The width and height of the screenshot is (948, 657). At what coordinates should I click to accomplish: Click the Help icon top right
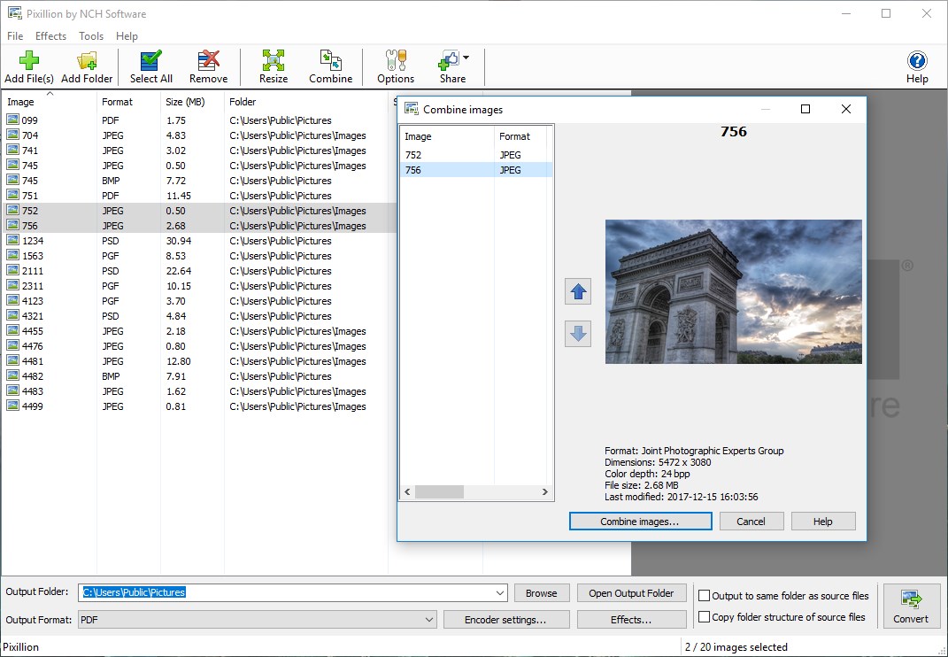tap(917, 60)
